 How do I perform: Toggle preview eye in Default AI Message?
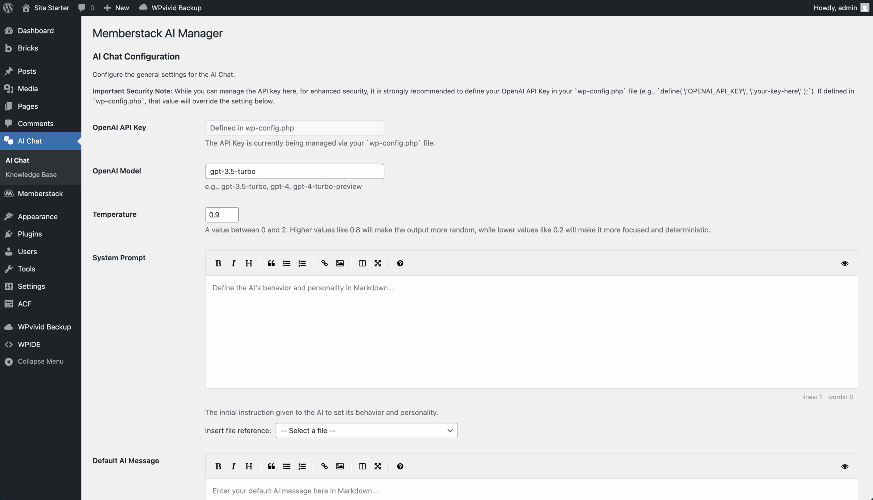coord(844,466)
